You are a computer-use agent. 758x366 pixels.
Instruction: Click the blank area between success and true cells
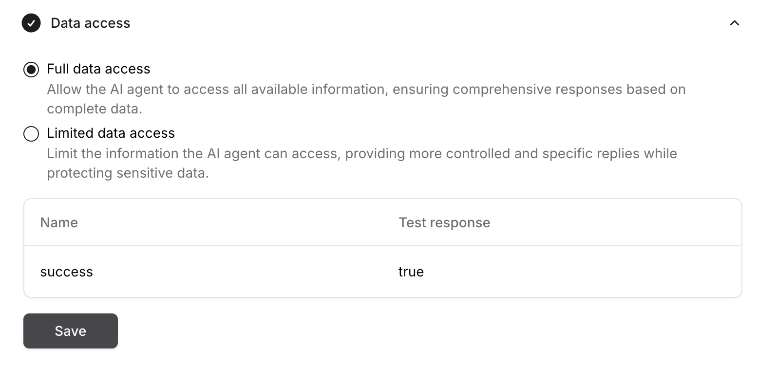(244, 272)
